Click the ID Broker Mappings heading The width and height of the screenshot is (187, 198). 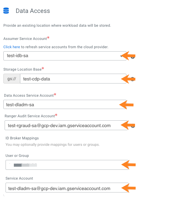pos(22,138)
